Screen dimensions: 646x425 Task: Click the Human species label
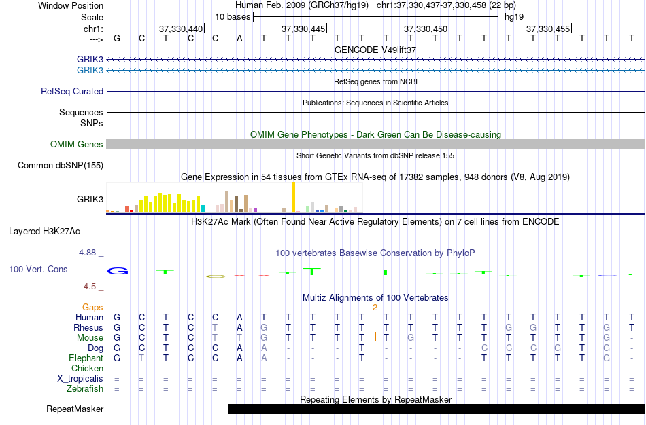[x=89, y=317]
